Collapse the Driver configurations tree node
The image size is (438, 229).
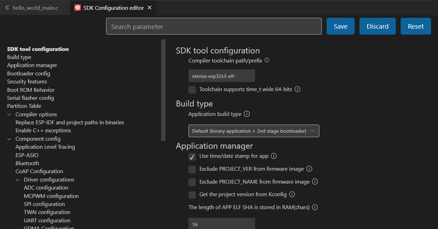click(18, 180)
